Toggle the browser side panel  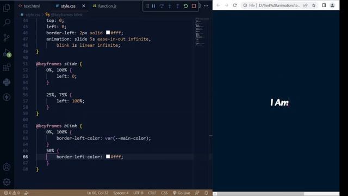pyautogui.click(x=324, y=5)
